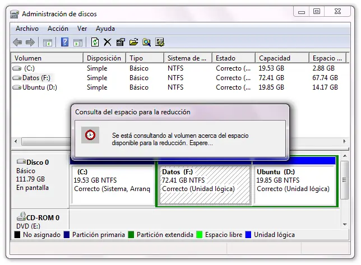Select Ubuntu (D:) volume drive icon
The height and width of the screenshot is (265, 361).
17,87
